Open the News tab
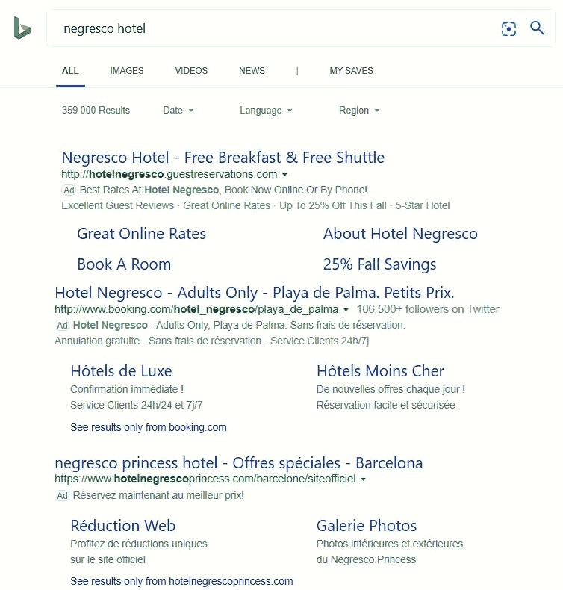Image resolution: width=563 pixels, height=590 pixels. click(x=252, y=71)
